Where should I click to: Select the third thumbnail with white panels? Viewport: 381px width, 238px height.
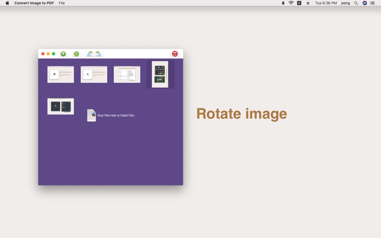127,74
